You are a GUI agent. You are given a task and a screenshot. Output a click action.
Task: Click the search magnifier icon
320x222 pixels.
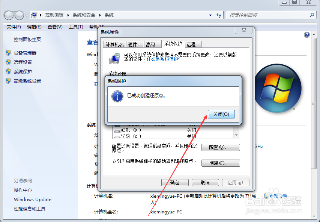(x=312, y=15)
